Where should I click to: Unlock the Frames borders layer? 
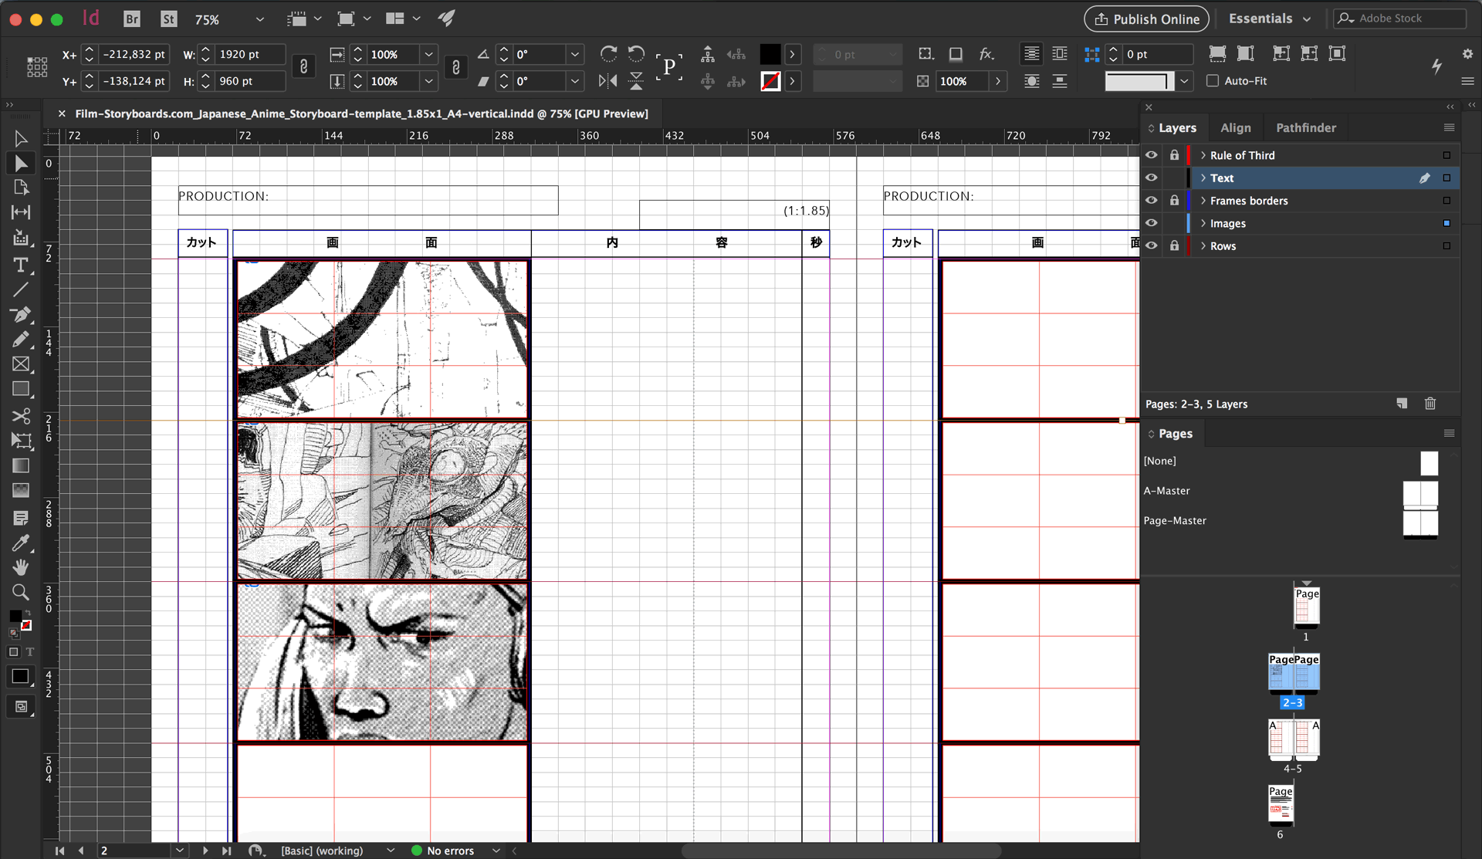(1174, 201)
